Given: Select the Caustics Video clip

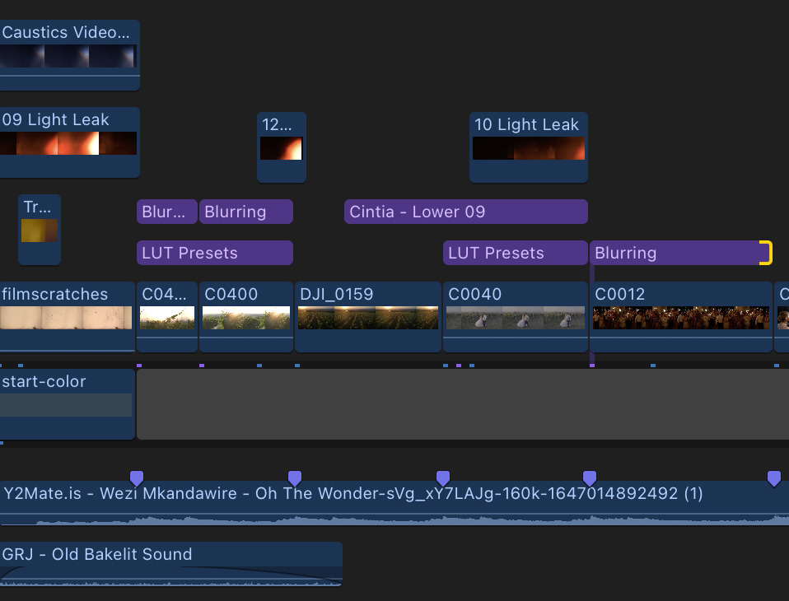Looking at the screenshot, I should (x=69, y=55).
